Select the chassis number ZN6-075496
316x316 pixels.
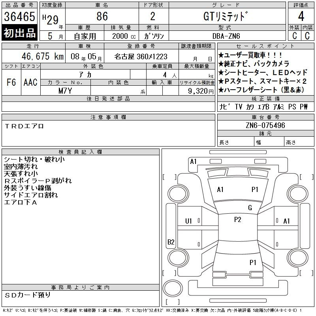(x=265, y=125)
